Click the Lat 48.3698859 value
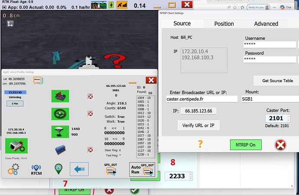This screenshot has height=195, width=299. pyautogui.click(x=16, y=79)
